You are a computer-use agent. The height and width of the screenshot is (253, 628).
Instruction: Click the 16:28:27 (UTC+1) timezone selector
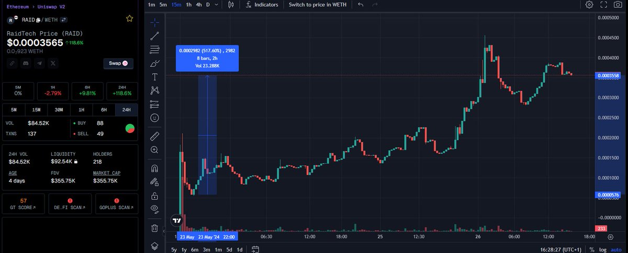[561, 249]
